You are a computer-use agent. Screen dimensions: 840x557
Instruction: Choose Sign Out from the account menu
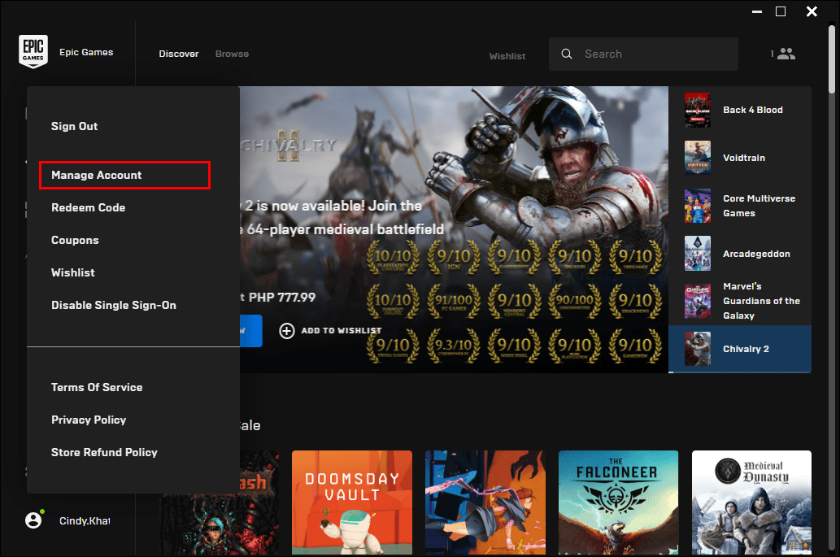[75, 126]
